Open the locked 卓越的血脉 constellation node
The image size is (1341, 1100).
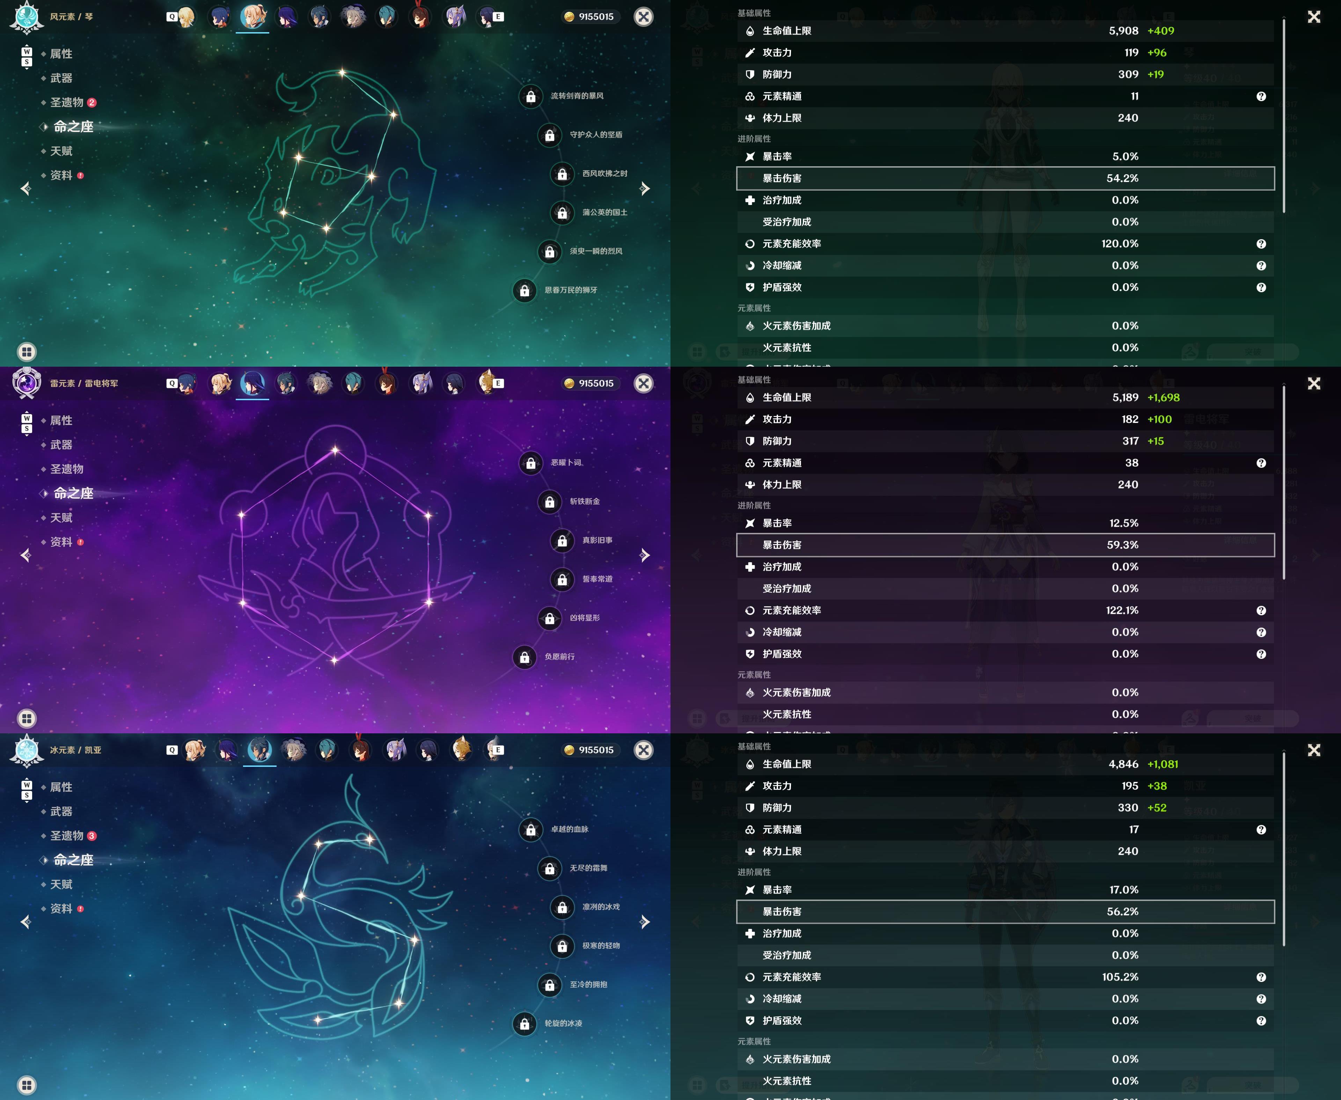530,829
